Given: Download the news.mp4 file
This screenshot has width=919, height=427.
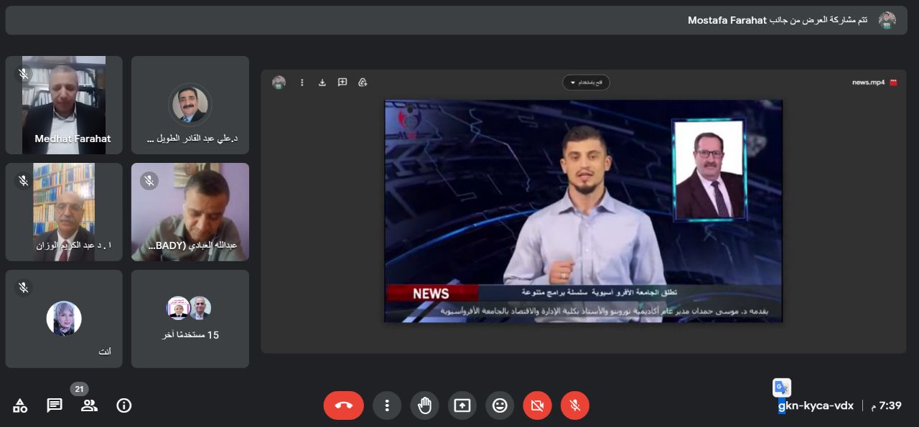Looking at the screenshot, I should (x=322, y=83).
